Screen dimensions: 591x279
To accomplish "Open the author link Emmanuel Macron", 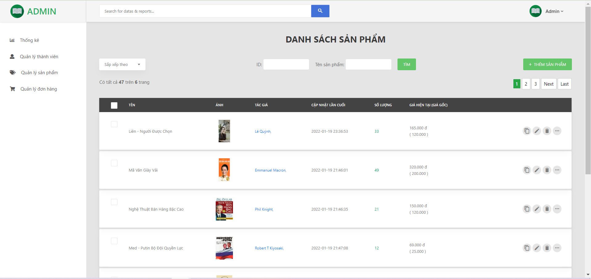I will coord(270,170).
